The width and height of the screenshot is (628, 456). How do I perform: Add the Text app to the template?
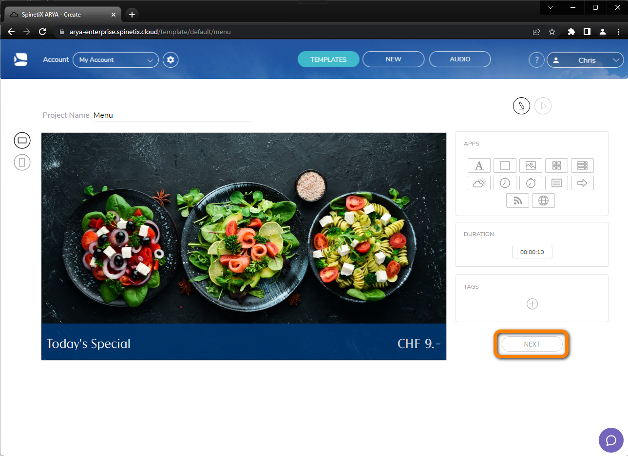tap(479, 165)
